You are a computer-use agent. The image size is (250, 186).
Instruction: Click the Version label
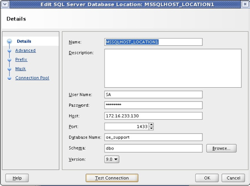coord(77,159)
